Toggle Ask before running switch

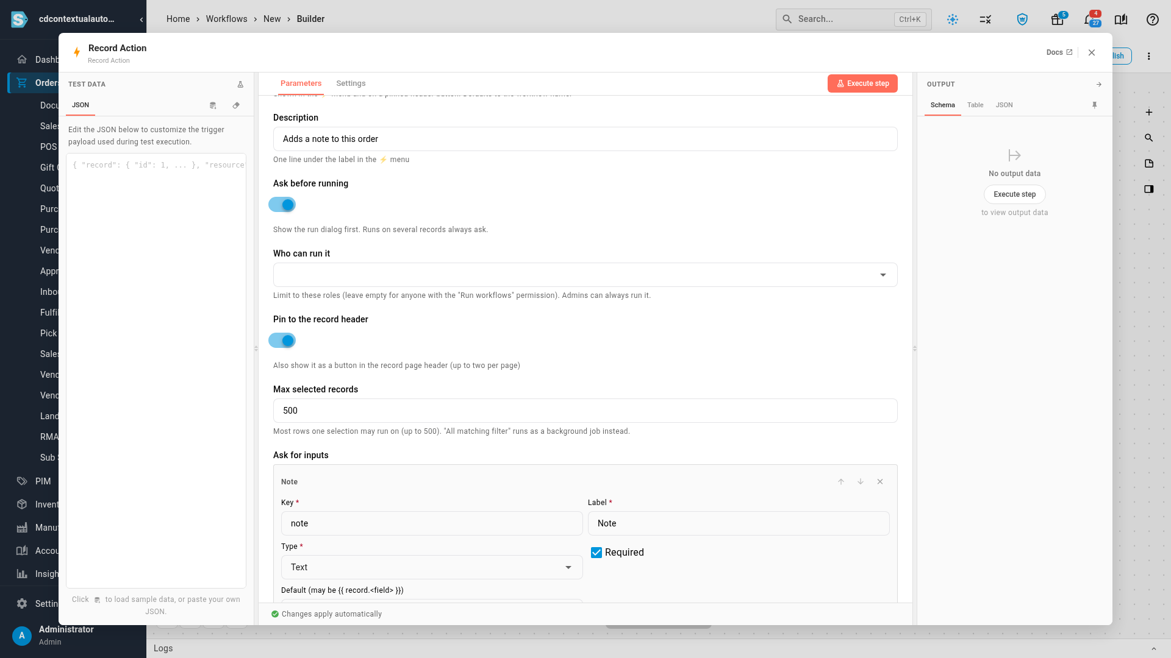pyautogui.click(x=282, y=205)
